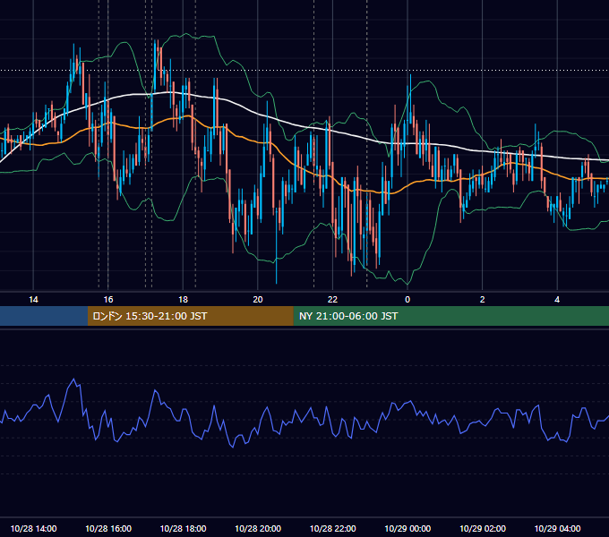609x537 pixels.
Task: Click the ロンドン 15:30-21:00 JST session bar
Action: 190,316
